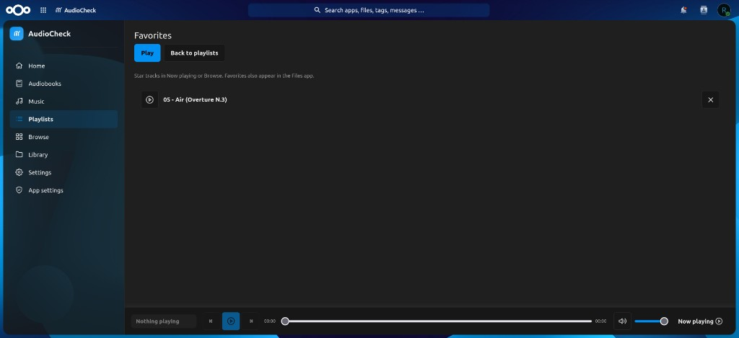Click Back to playlists
739x338 pixels.
[194, 53]
